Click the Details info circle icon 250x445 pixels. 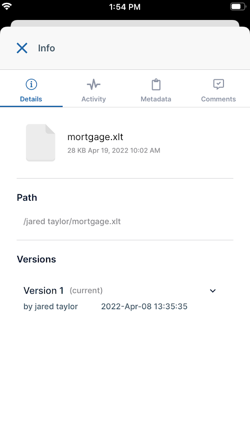[x=31, y=84]
